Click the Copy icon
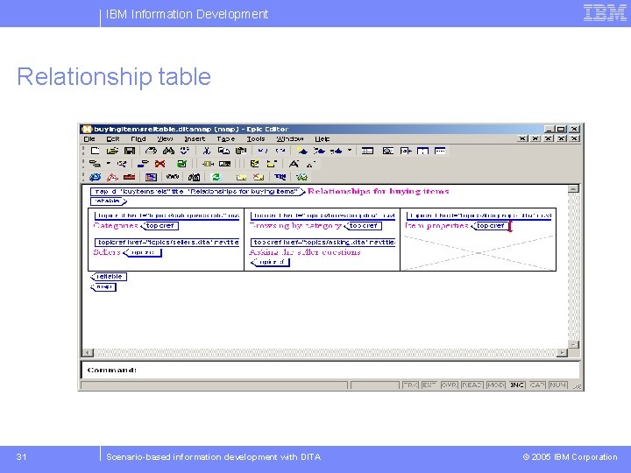Viewport: 631px width, 473px height. point(223,151)
